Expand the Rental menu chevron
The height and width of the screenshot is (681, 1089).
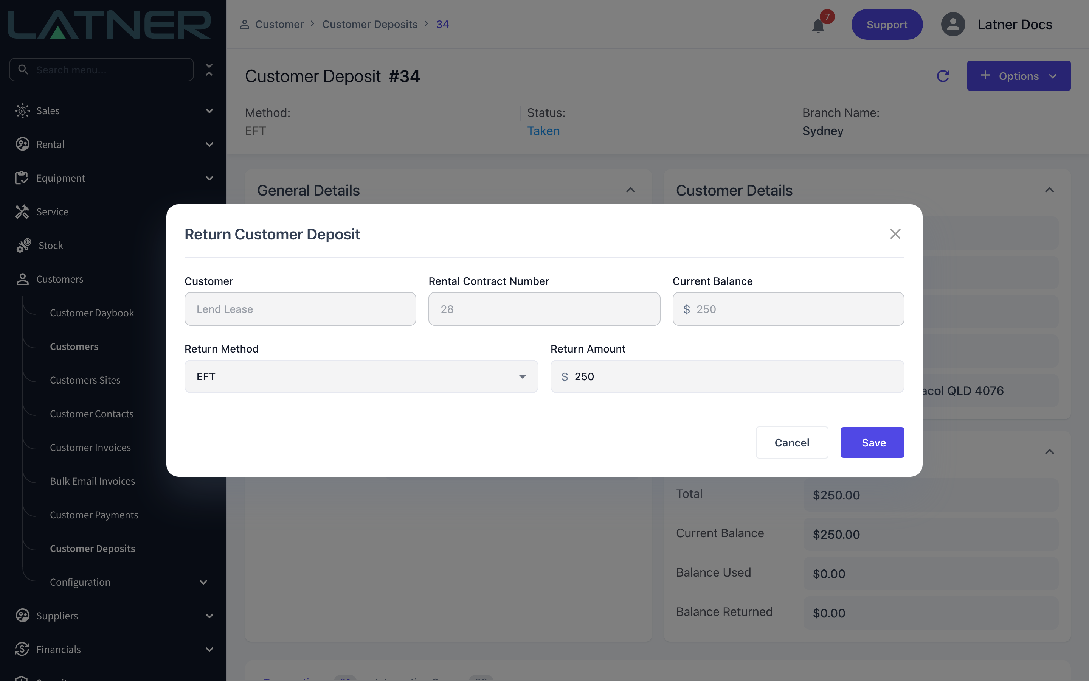pos(209,145)
